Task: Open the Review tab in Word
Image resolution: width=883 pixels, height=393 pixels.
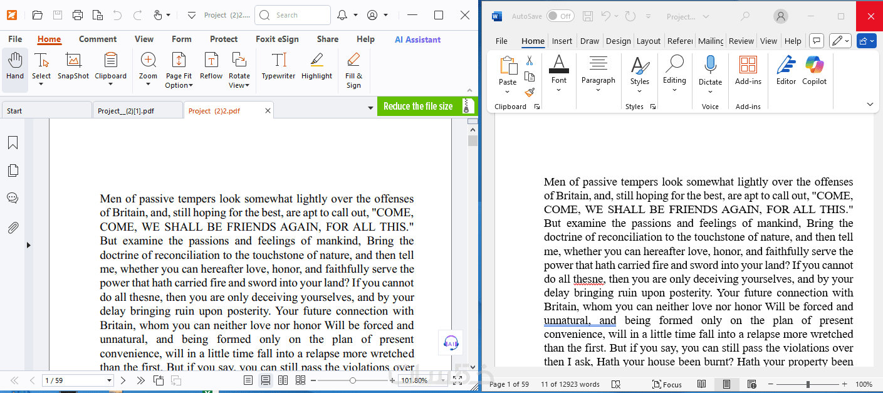Action: click(741, 41)
